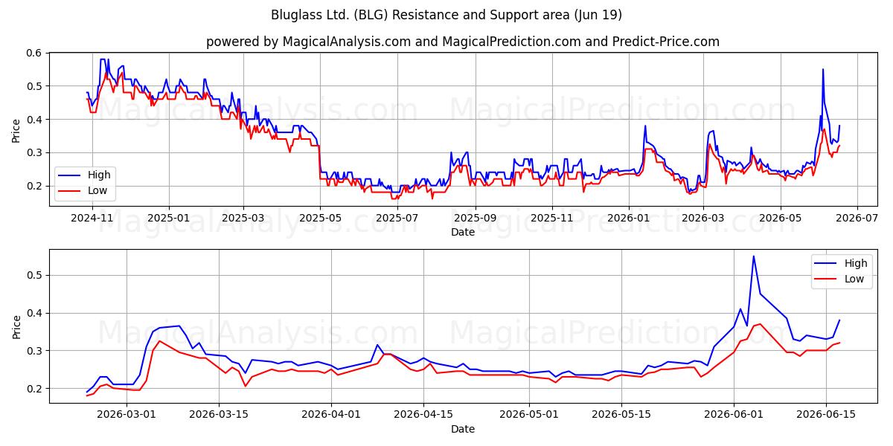Image resolution: width=893 pixels, height=446 pixels.
Task: Click the Date axis title under bottom chart
Action: pyautogui.click(x=462, y=429)
